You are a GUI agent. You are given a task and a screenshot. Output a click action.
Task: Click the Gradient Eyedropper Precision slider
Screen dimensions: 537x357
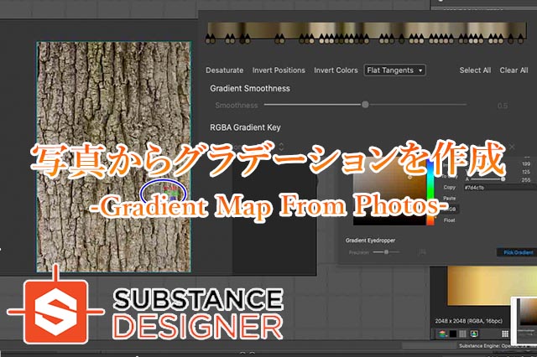(386, 252)
